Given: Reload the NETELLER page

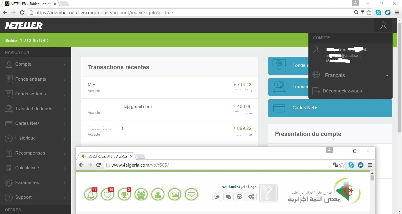Looking at the screenshot, I should click(x=22, y=13).
